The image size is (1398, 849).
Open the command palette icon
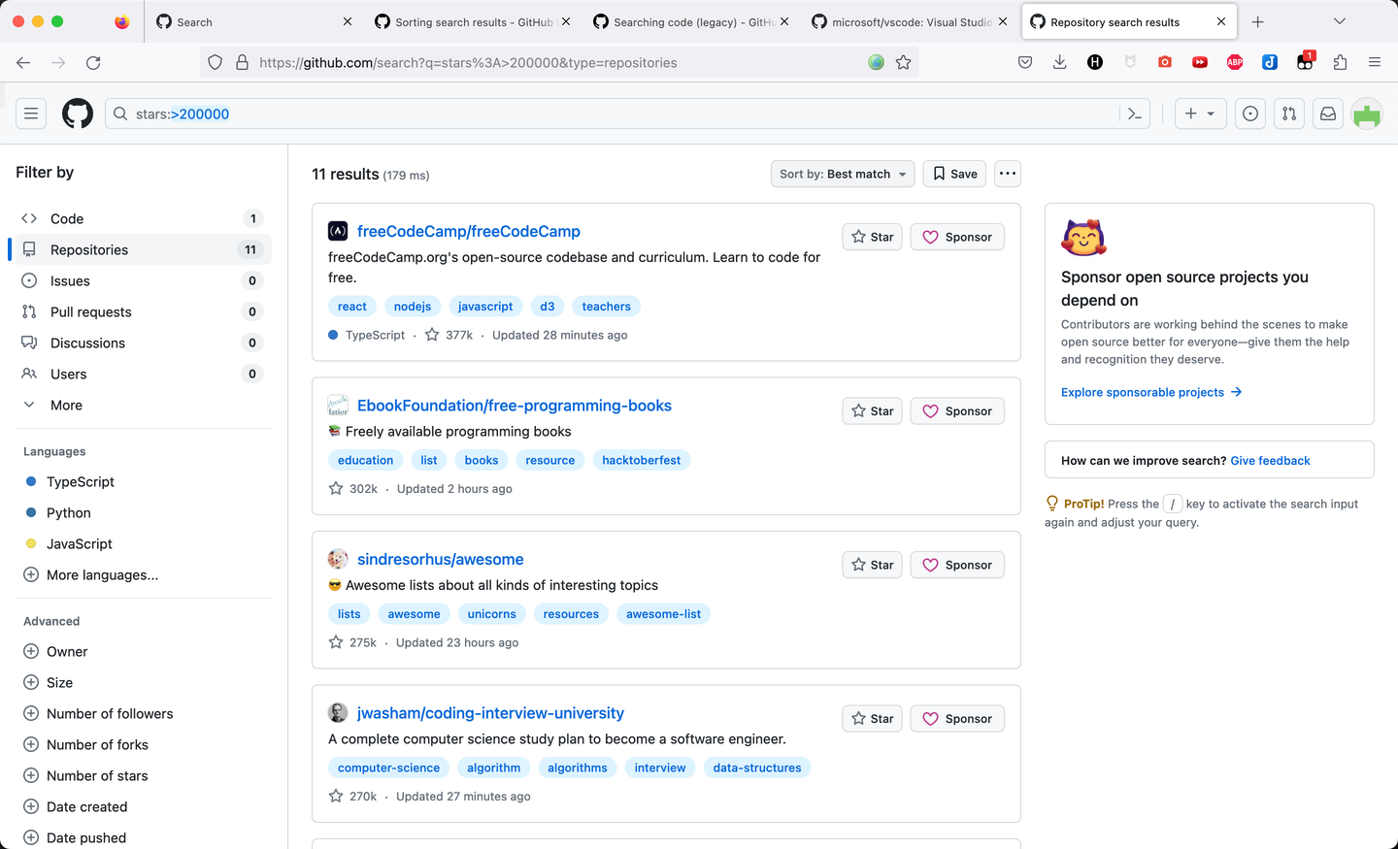click(x=1135, y=114)
